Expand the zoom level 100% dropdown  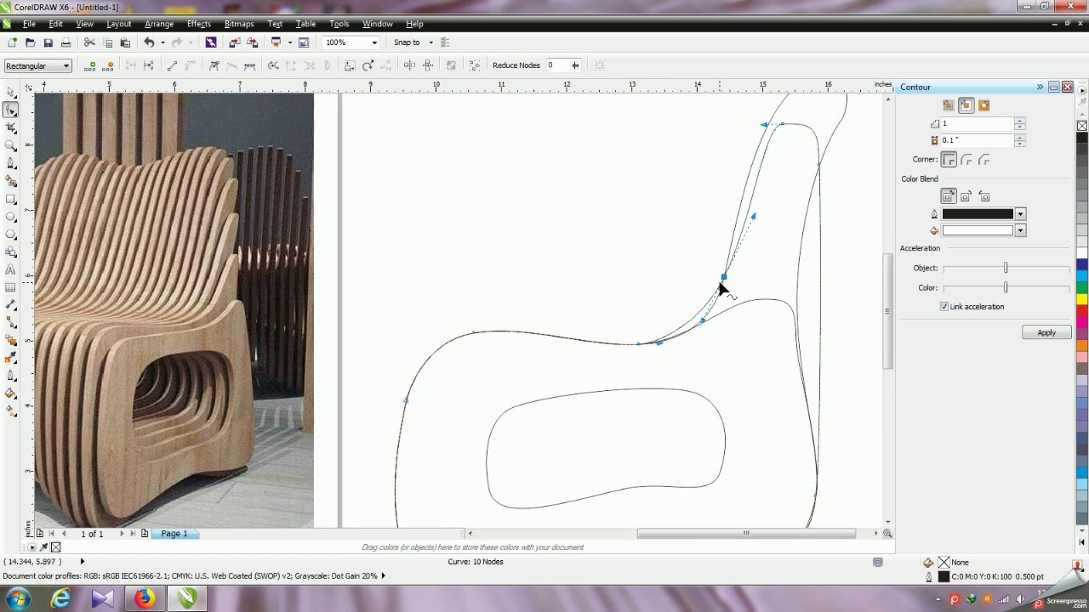(373, 42)
